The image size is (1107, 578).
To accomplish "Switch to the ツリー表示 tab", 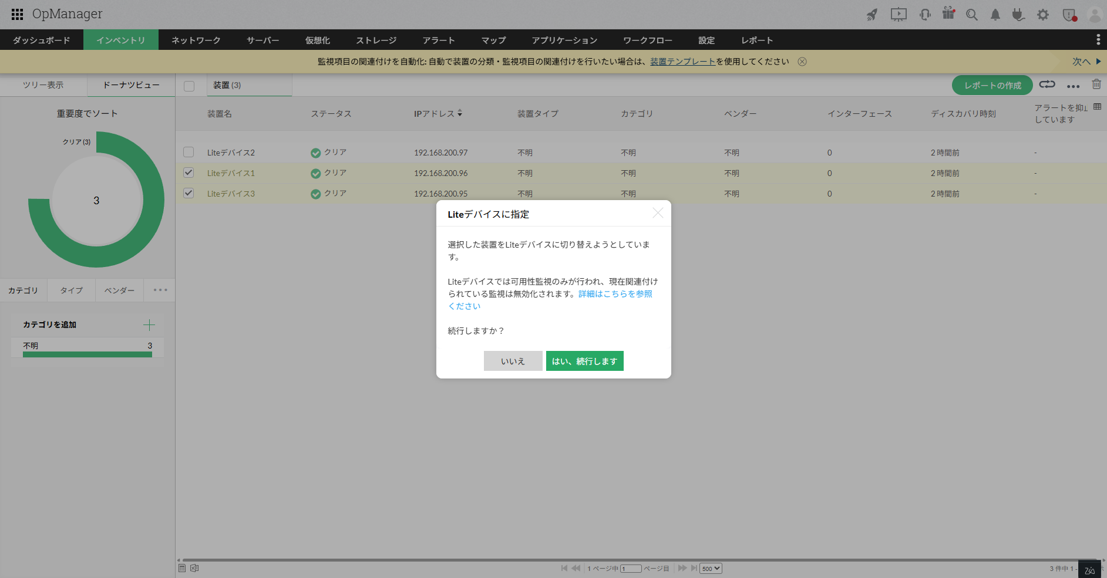I will pos(43,85).
